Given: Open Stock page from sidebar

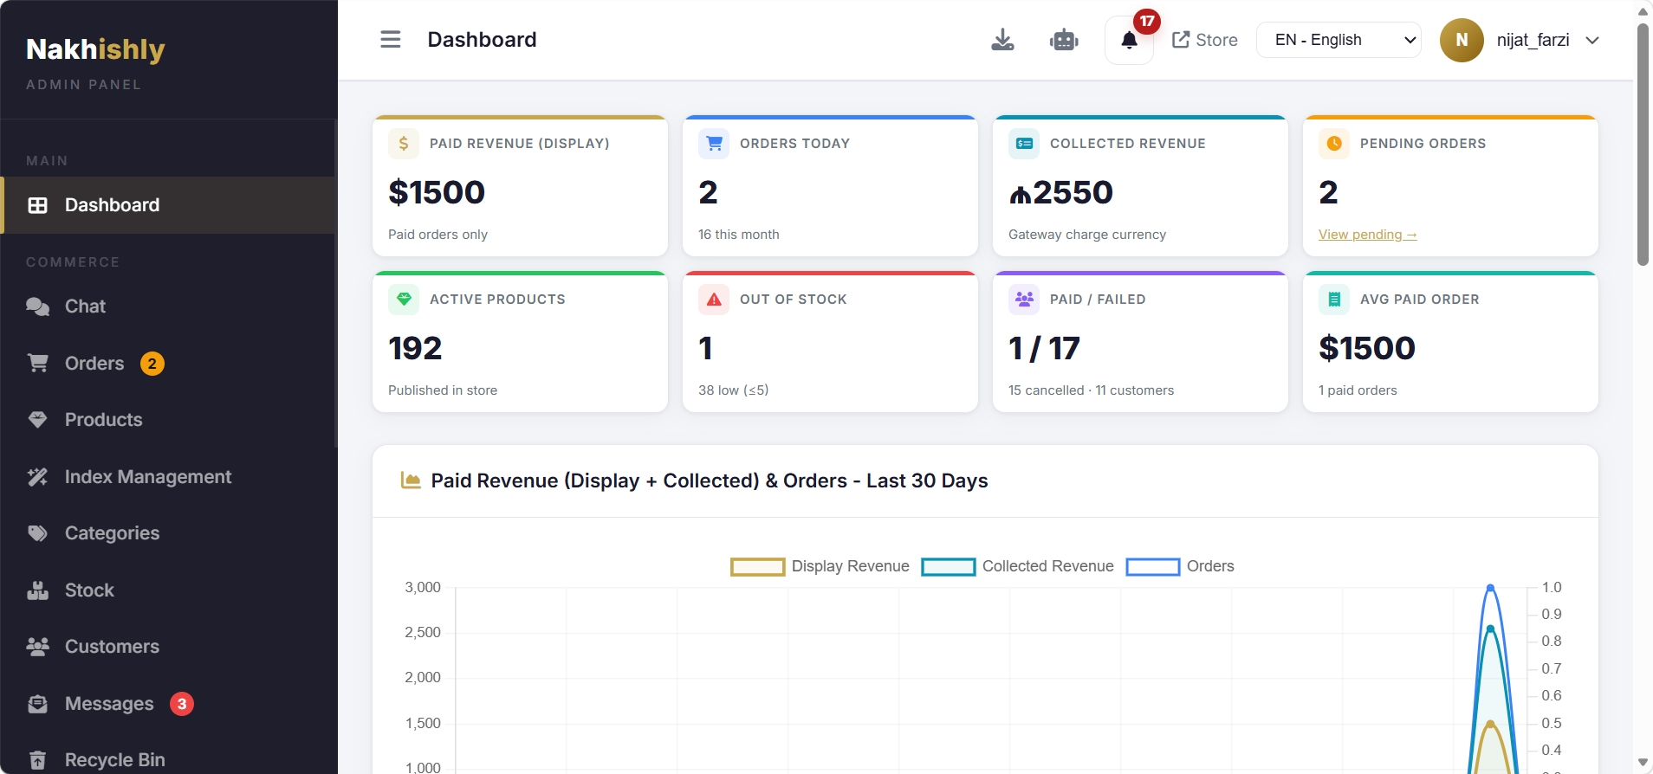Looking at the screenshot, I should click(169, 590).
